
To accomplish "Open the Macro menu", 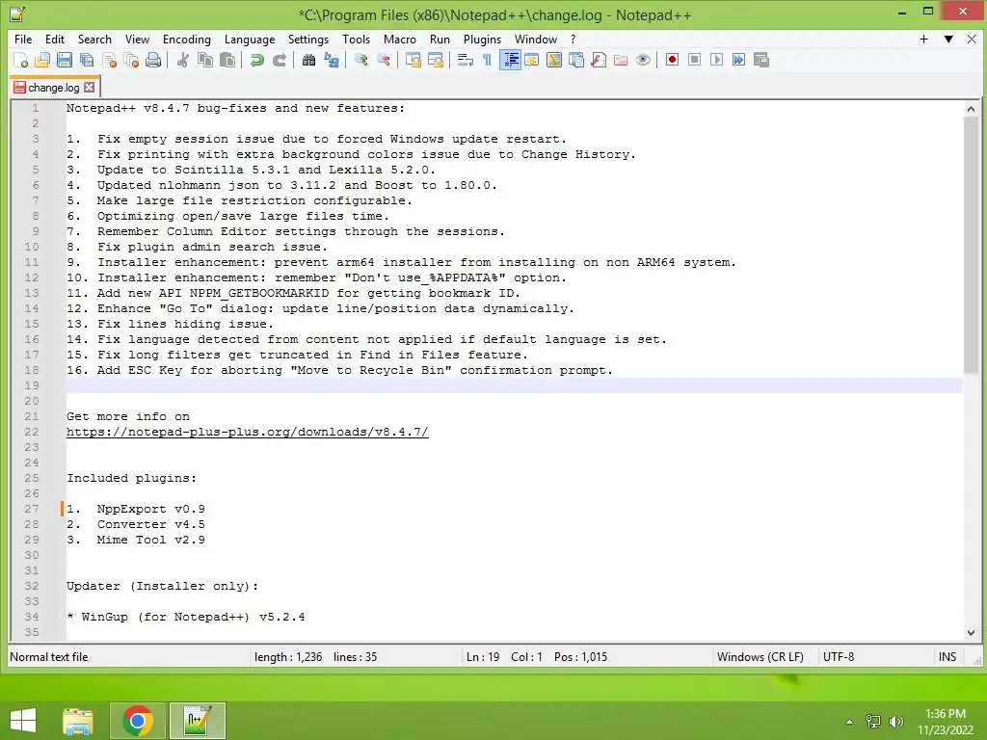I will click(x=400, y=39).
